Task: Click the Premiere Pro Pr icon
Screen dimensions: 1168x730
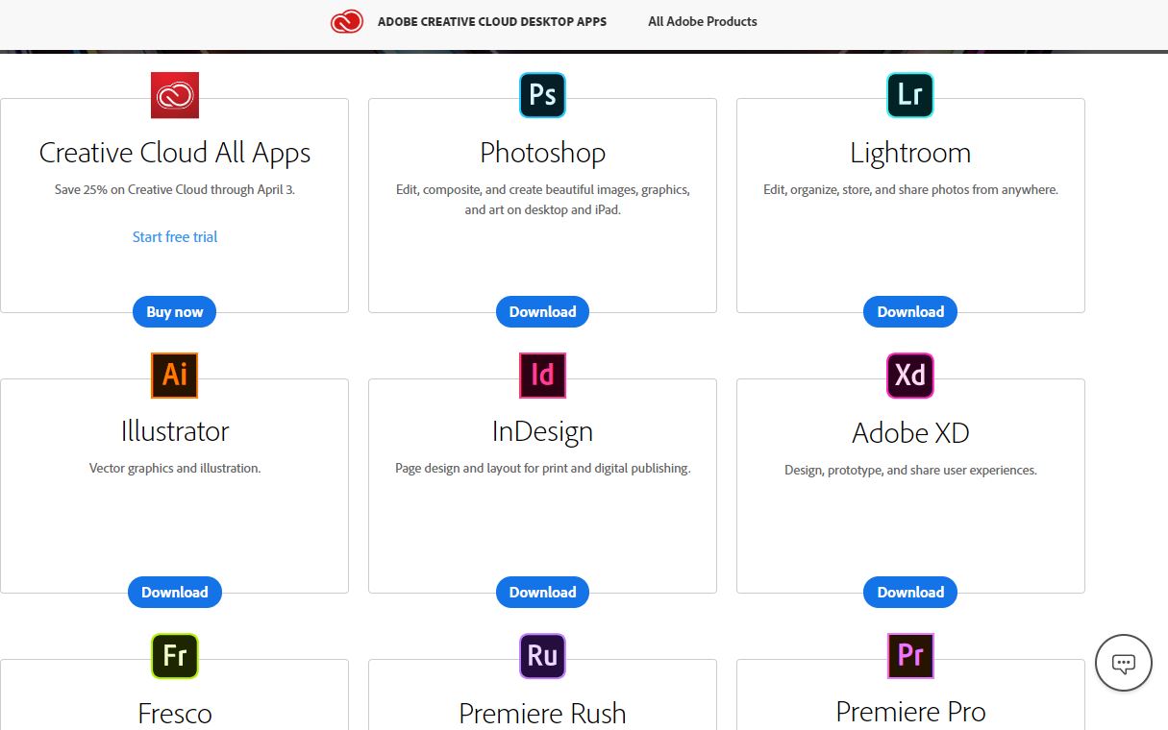Action: click(x=910, y=655)
